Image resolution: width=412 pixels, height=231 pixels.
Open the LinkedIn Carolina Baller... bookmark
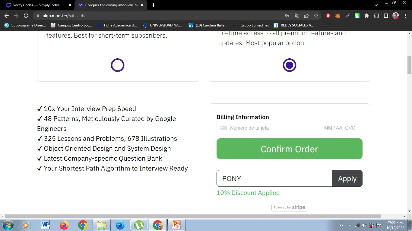[208, 25]
